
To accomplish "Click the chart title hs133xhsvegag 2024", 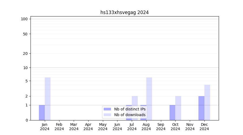I will click(124, 12).
